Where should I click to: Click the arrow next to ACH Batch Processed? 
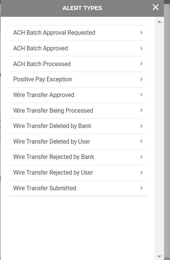coord(141,64)
